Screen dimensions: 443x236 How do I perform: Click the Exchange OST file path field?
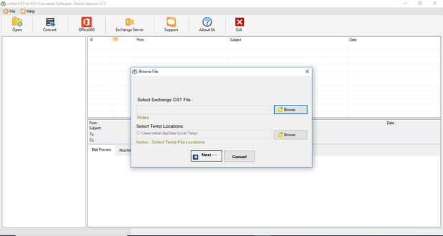pyautogui.click(x=204, y=109)
